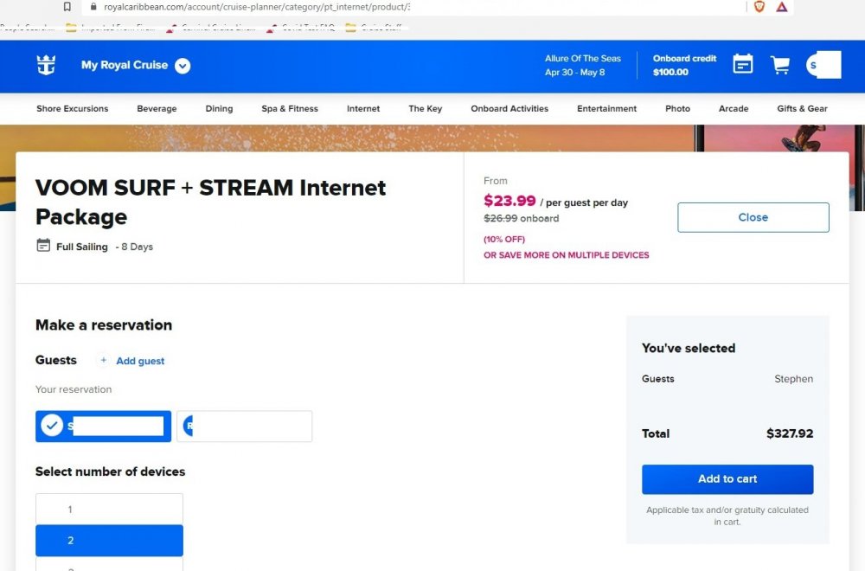Screen dimensions: 865x571
Task: Deselect guest Stephen's checkbox
Action: click(52, 426)
